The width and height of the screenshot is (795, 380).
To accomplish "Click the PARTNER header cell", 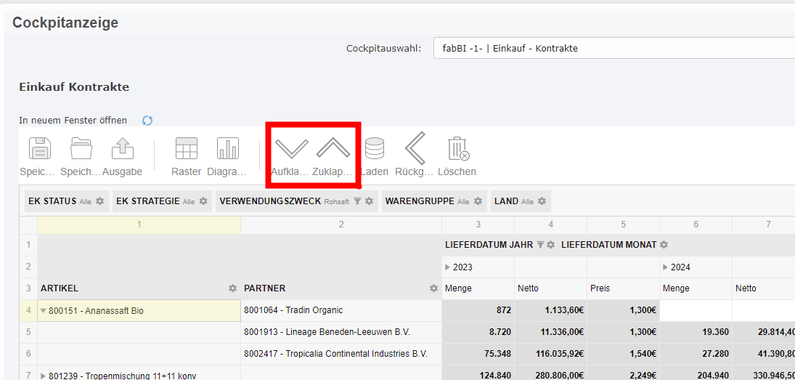I will [x=341, y=288].
